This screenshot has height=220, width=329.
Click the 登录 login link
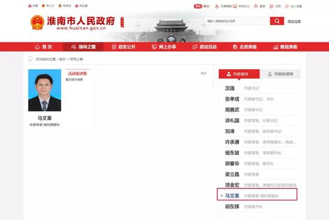tap(263, 7)
